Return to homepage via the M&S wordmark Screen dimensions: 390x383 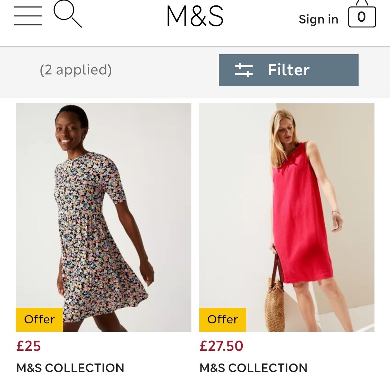(195, 16)
